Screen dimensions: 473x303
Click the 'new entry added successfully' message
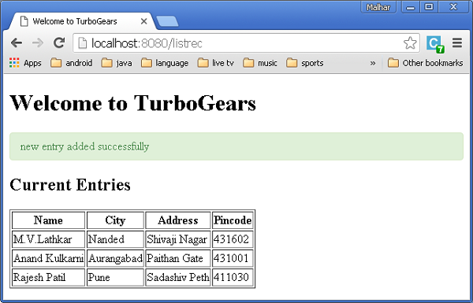[84, 146]
